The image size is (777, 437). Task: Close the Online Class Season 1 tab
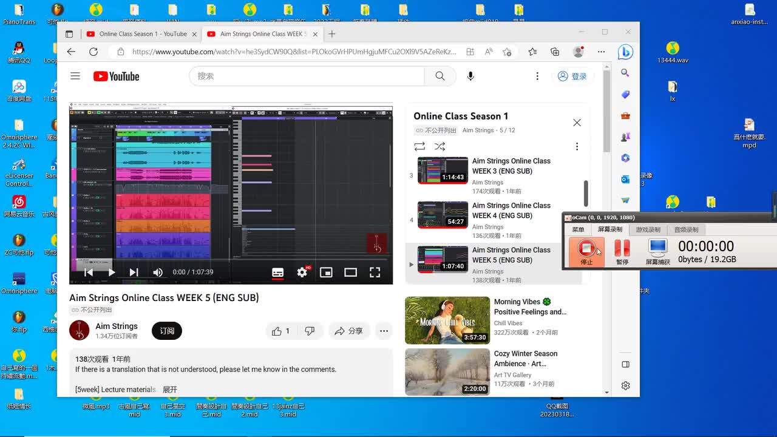click(x=195, y=34)
